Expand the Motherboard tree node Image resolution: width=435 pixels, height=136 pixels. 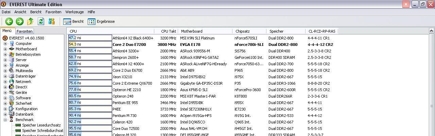pos(5,49)
